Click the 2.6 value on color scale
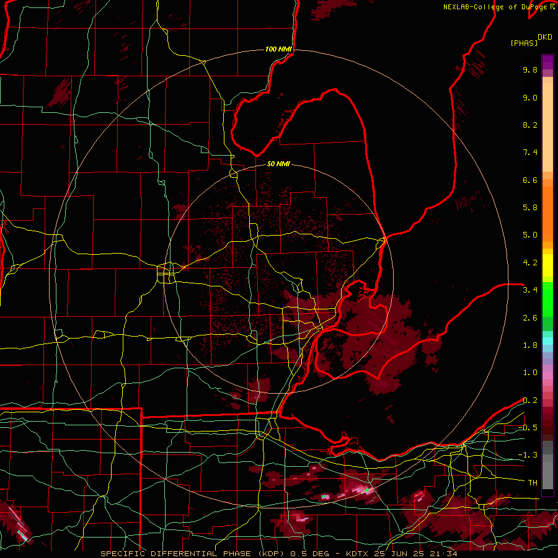Viewport: 558px width, 558px height. [530, 317]
